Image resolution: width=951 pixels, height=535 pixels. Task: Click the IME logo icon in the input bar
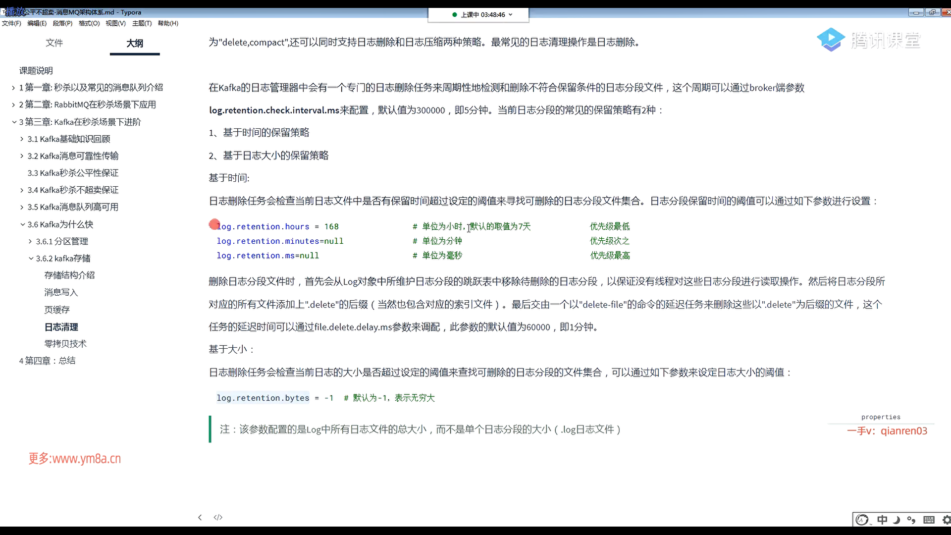862,520
